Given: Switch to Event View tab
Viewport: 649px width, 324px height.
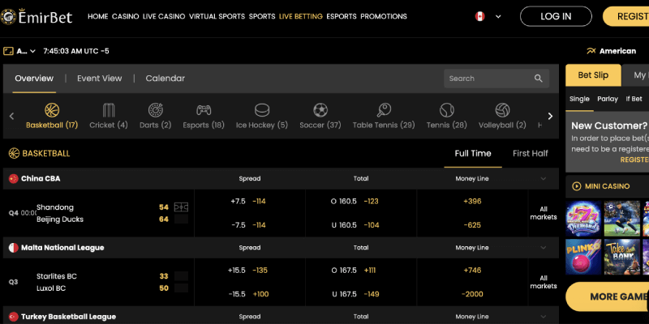Looking at the screenshot, I should coord(99,78).
